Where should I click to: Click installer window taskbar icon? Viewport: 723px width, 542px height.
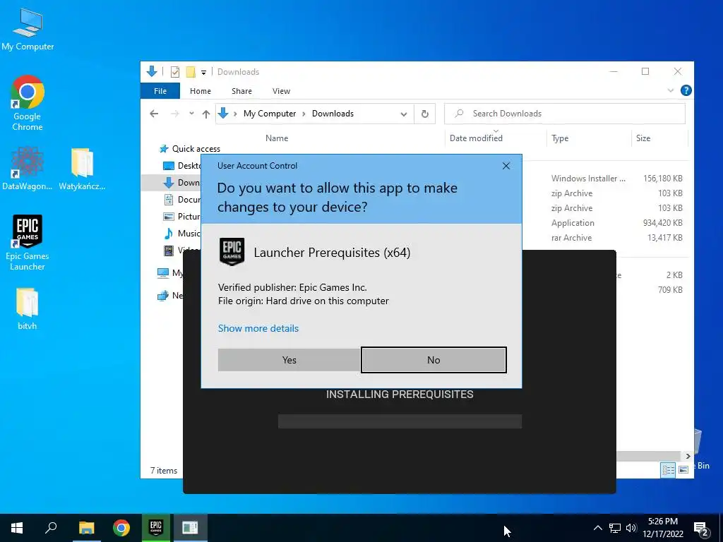191,528
